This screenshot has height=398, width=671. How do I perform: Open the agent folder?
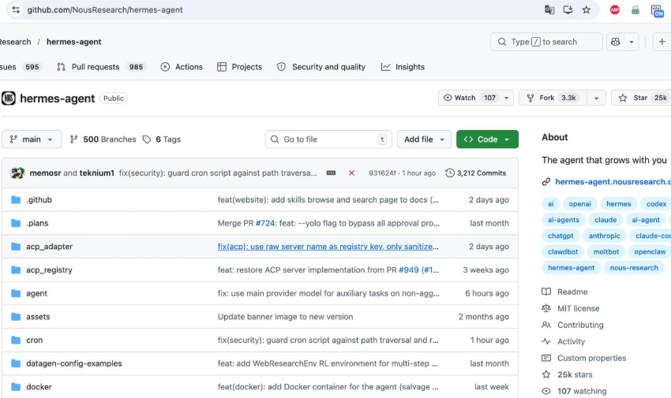[x=37, y=293]
